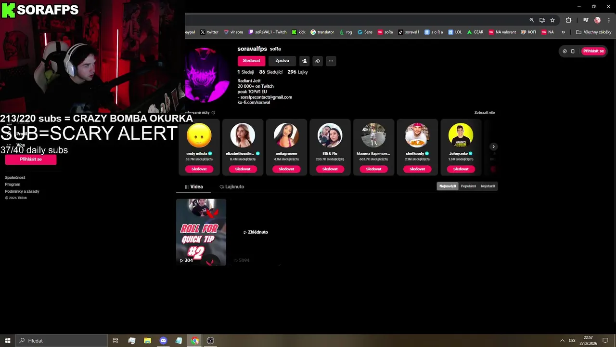Open the soRaVAL1 - Twitch bookmark
The height and width of the screenshot is (347, 616).
coord(268,32)
